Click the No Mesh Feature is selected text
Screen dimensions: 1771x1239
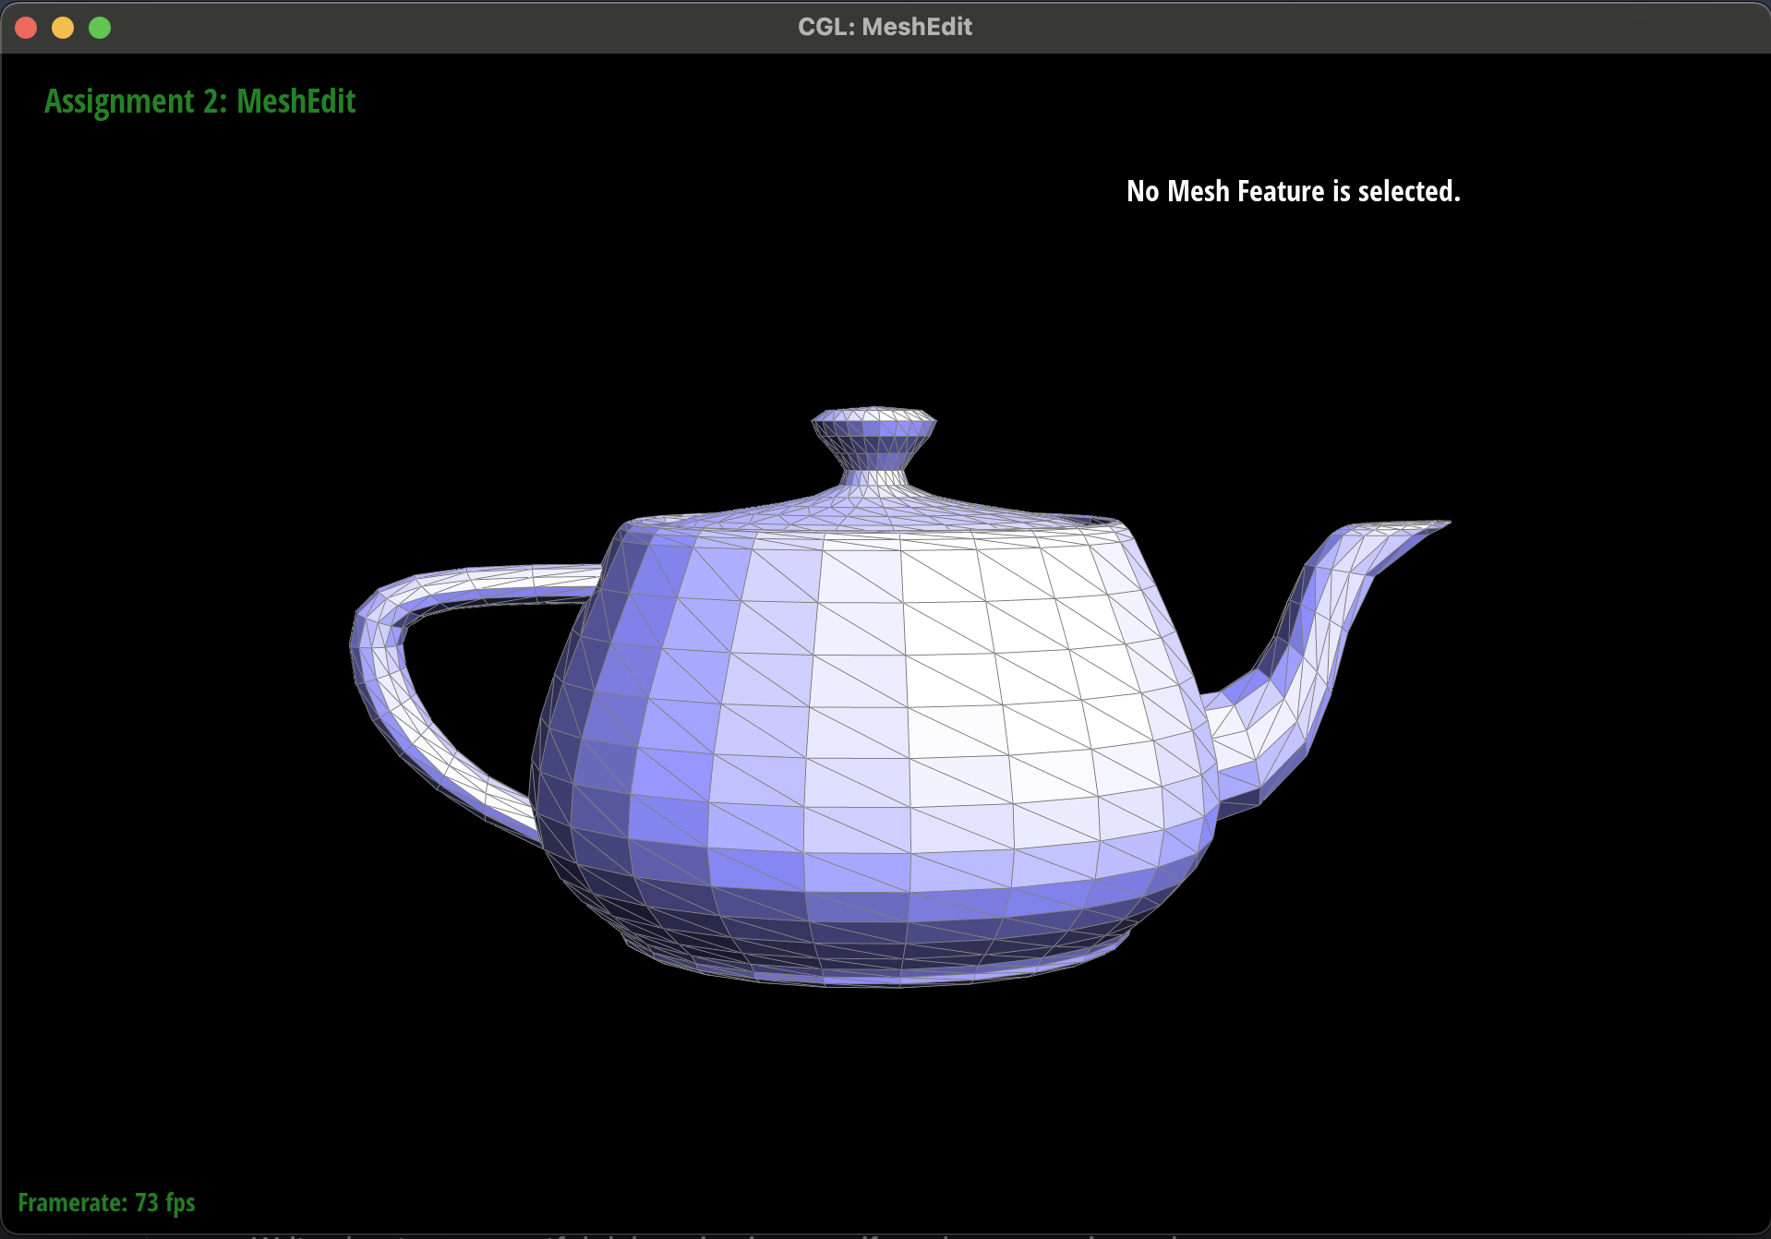click(1293, 191)
